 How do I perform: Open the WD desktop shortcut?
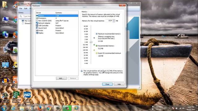coord(27,97)
